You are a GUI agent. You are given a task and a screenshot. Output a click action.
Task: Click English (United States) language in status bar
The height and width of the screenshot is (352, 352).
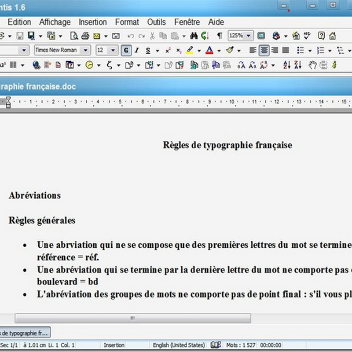tap(179, 345)
